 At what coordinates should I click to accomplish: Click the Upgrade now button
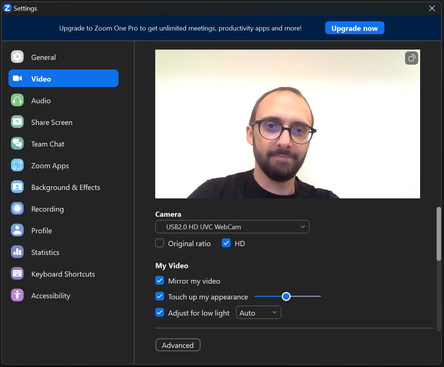point(355,28)
